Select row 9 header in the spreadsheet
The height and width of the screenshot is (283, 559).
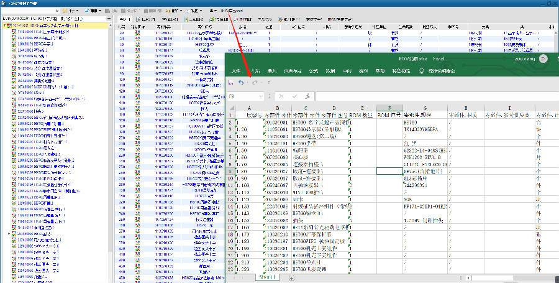(x=229, y=170)
